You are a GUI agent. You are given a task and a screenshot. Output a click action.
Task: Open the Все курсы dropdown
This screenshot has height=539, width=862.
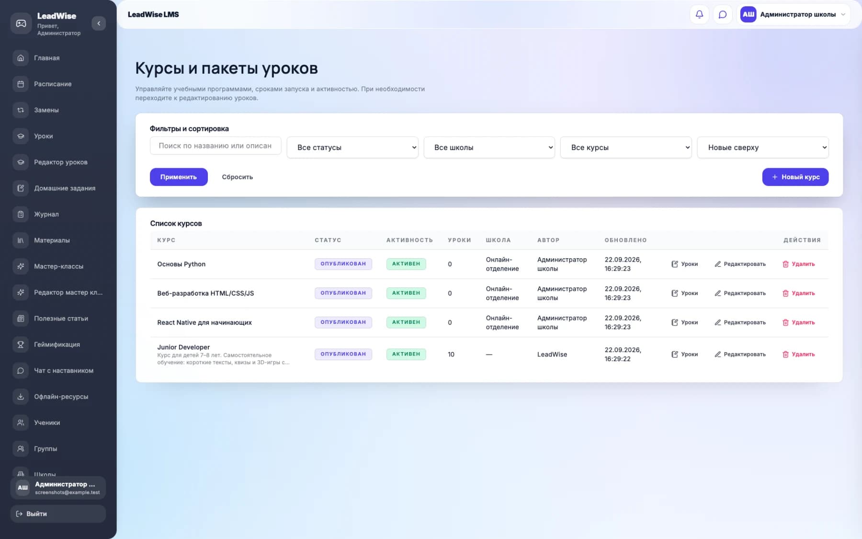point(626,148)
